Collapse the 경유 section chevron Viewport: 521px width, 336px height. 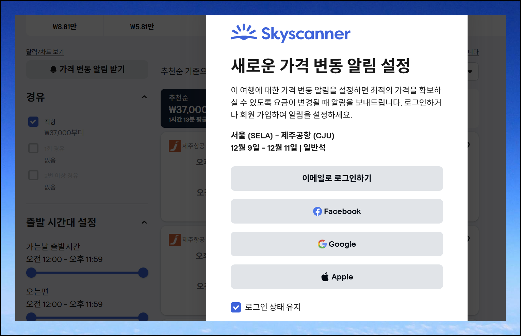(x=144, y=97)
